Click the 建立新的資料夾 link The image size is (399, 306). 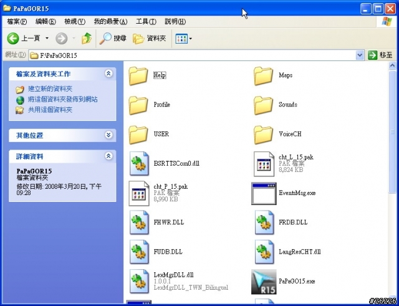click(50, 88)
